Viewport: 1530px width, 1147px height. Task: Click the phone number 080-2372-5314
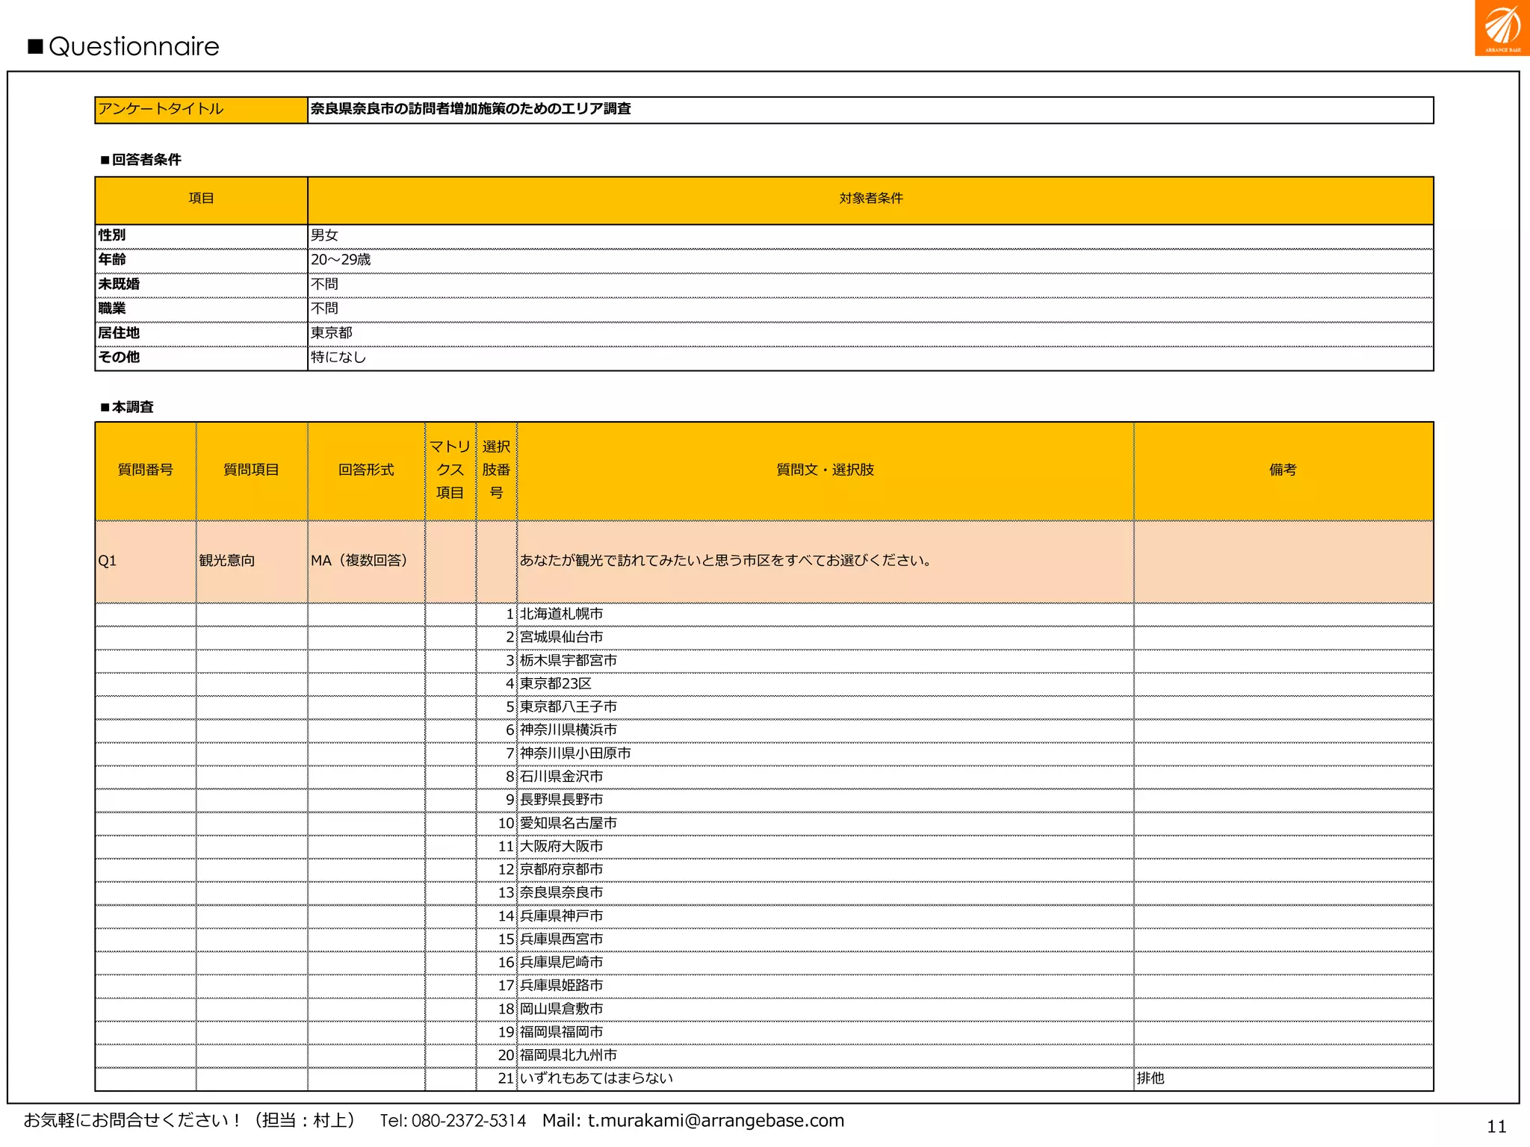[468, 1120]
